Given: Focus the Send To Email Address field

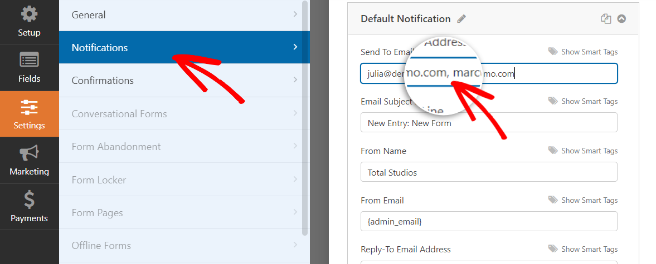Looking at the screenshot, I should tap(489, 73).
